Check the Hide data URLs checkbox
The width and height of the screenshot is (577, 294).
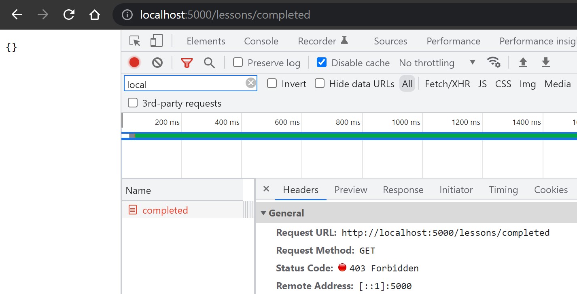coord(320,84)
